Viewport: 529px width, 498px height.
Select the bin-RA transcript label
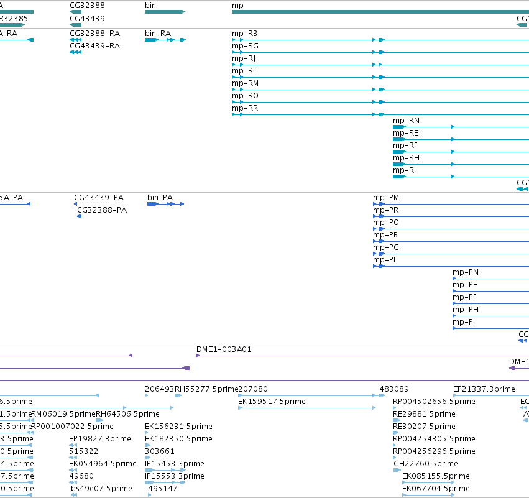pyautogui.click(x=158, y=34)
